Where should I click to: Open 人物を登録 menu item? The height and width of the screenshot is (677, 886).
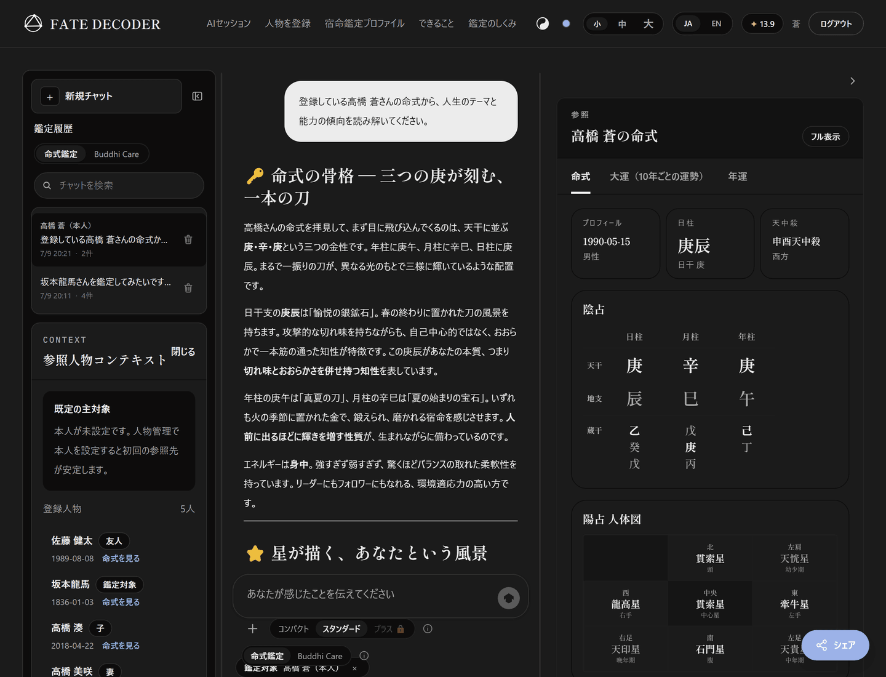(x=288, y=23)
